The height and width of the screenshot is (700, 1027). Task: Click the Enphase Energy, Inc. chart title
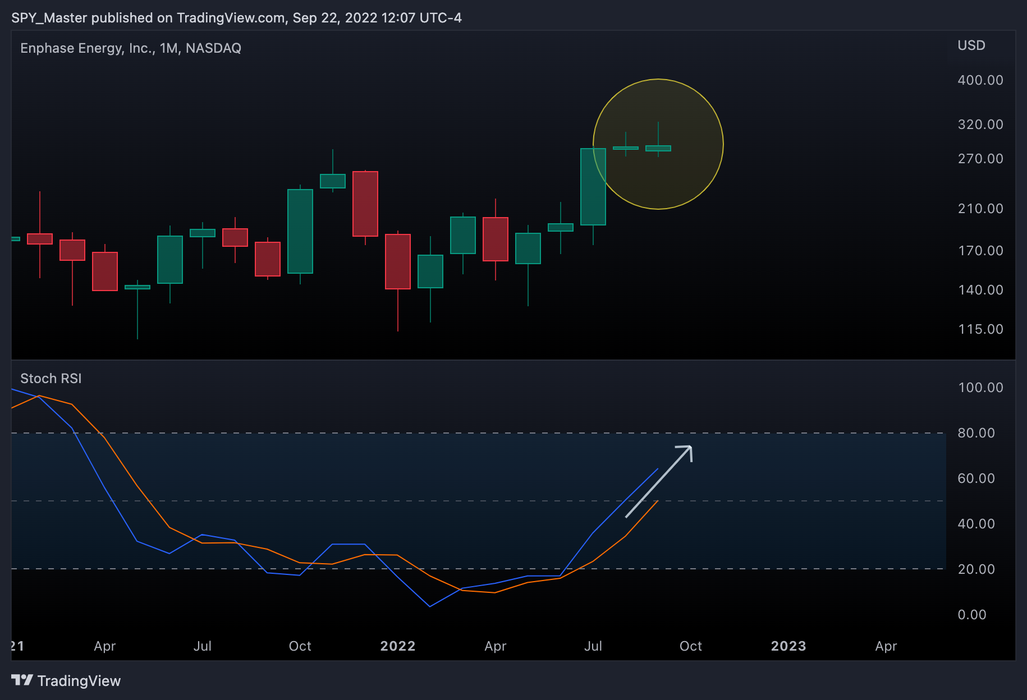pyautogui.click(x=131, y=48)
